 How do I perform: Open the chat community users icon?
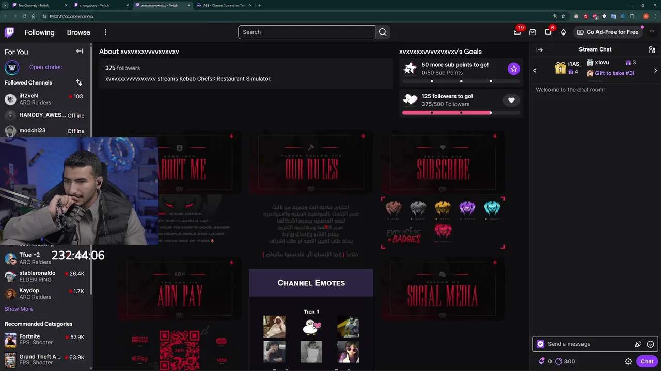click(x=652, y=49)
